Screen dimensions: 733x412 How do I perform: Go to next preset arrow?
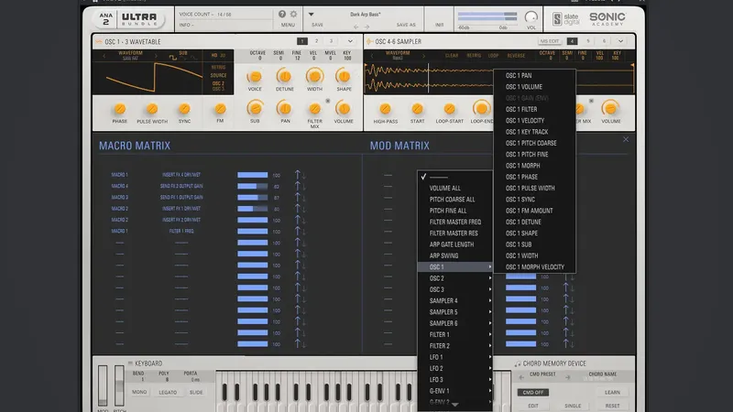pos(367,27)
